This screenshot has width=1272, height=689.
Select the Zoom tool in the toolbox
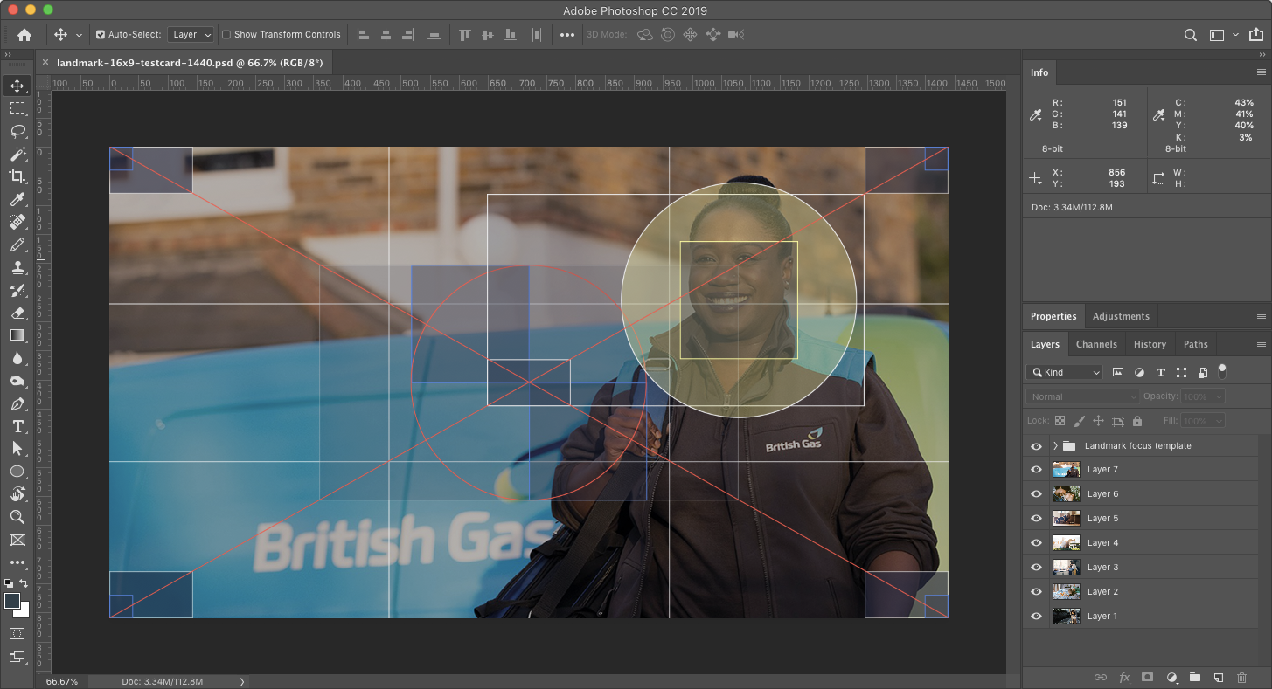tap(17, 517)
